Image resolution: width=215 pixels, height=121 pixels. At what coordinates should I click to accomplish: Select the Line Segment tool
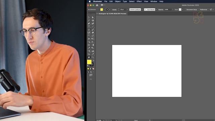(93, 27)
